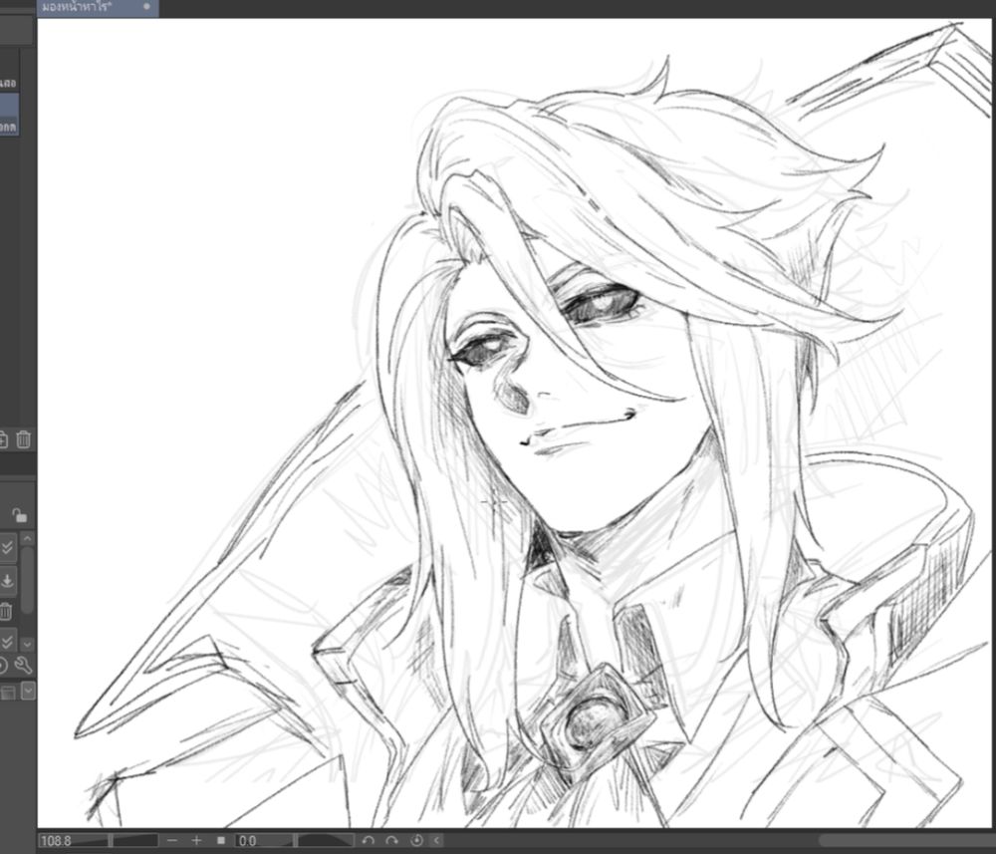
Task: Click the zoom in plus button
Action: pyautogui.click(x=196, y=840)
